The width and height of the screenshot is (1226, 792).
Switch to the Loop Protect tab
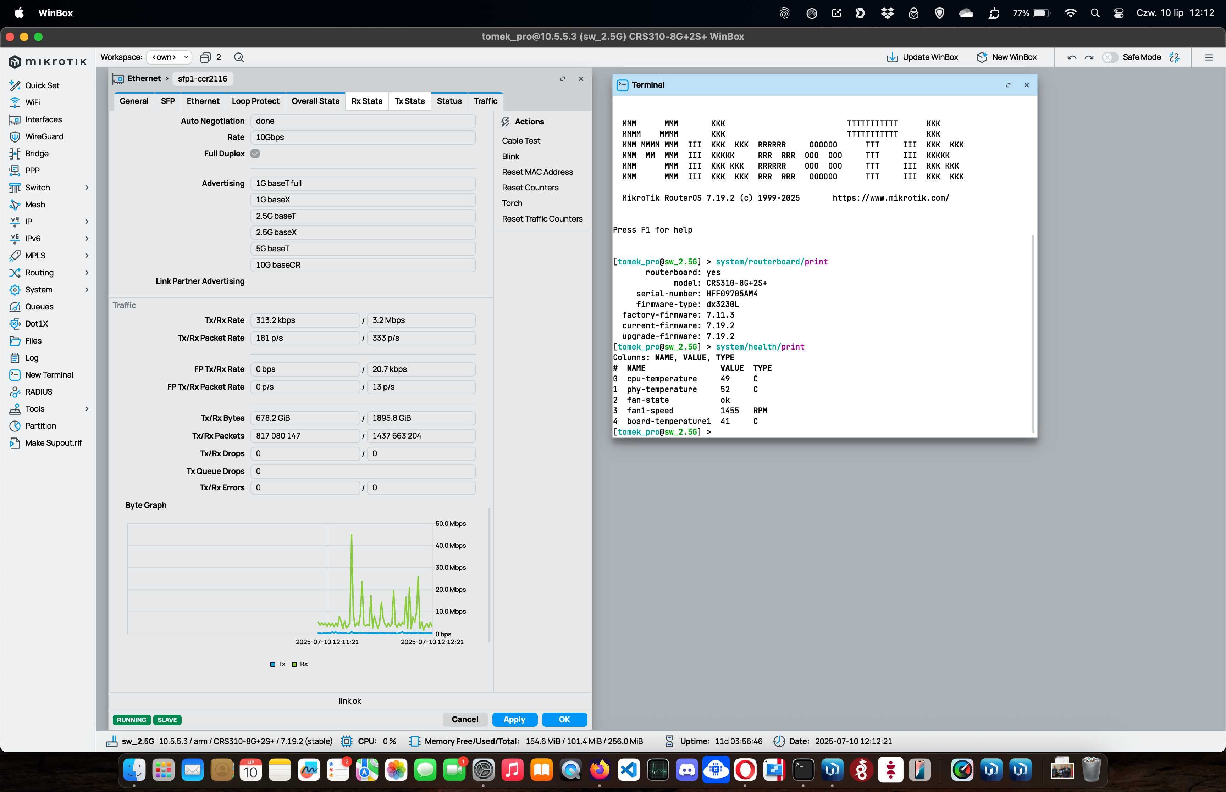coord(255,101)
